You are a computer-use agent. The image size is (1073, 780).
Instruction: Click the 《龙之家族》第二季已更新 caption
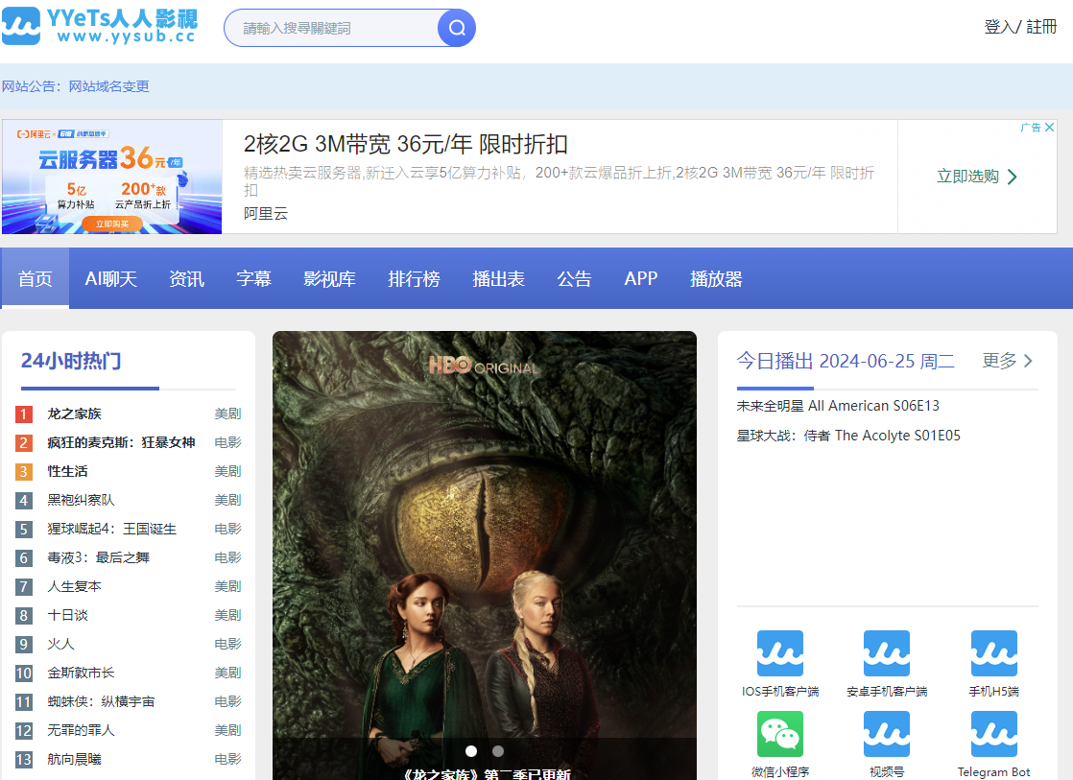[x=485, y=774]
